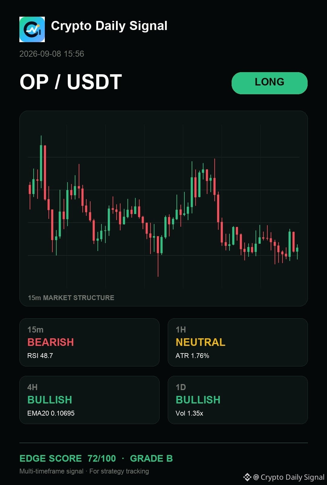Image resolution: width=327 pixels, height=485 pixels.
Task: Click the EMA20 0.10695 value
Action: click(51, 413)
